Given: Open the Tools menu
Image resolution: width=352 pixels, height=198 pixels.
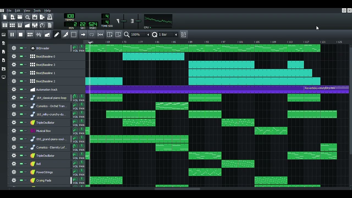Looking at the screenshot, I should click(x=37, y=10).
